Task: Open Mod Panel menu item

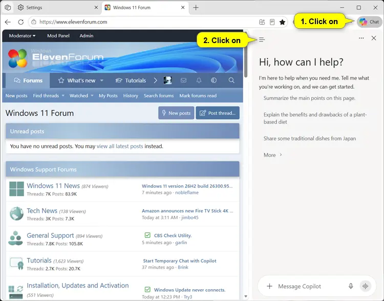Action: (58, 36)
